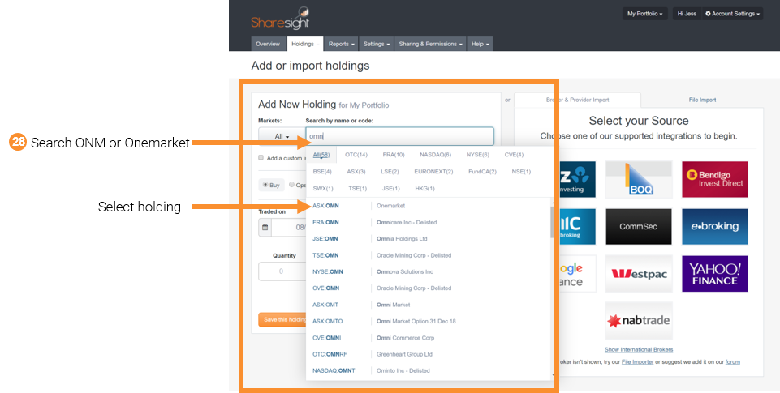780x393 pixels.
Task: Select the BOQ broker tile
Action: (x=639, y=179)
